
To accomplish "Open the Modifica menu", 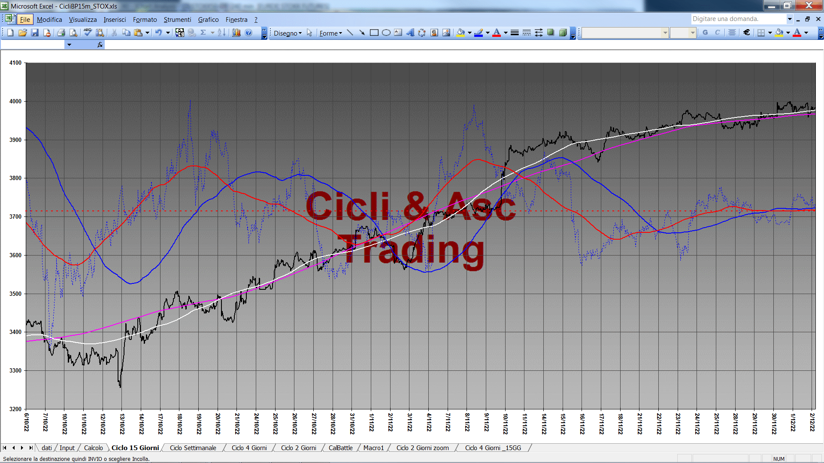I will click(x=49, y=19).
